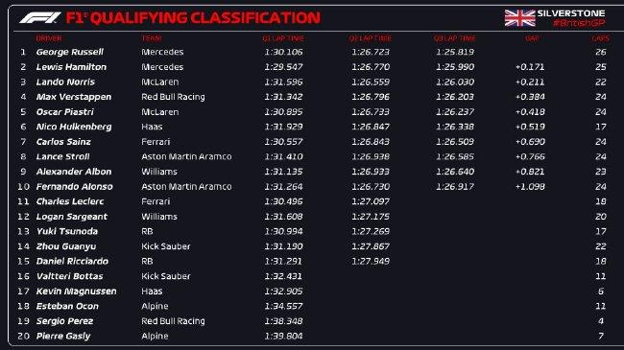Click the Q3 LAP TIME header
624x350 pixels.
454,38
